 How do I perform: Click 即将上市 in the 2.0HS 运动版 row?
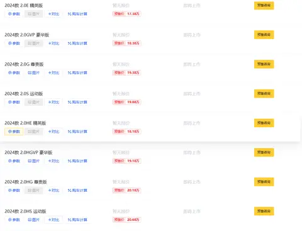tap(192, 211)
